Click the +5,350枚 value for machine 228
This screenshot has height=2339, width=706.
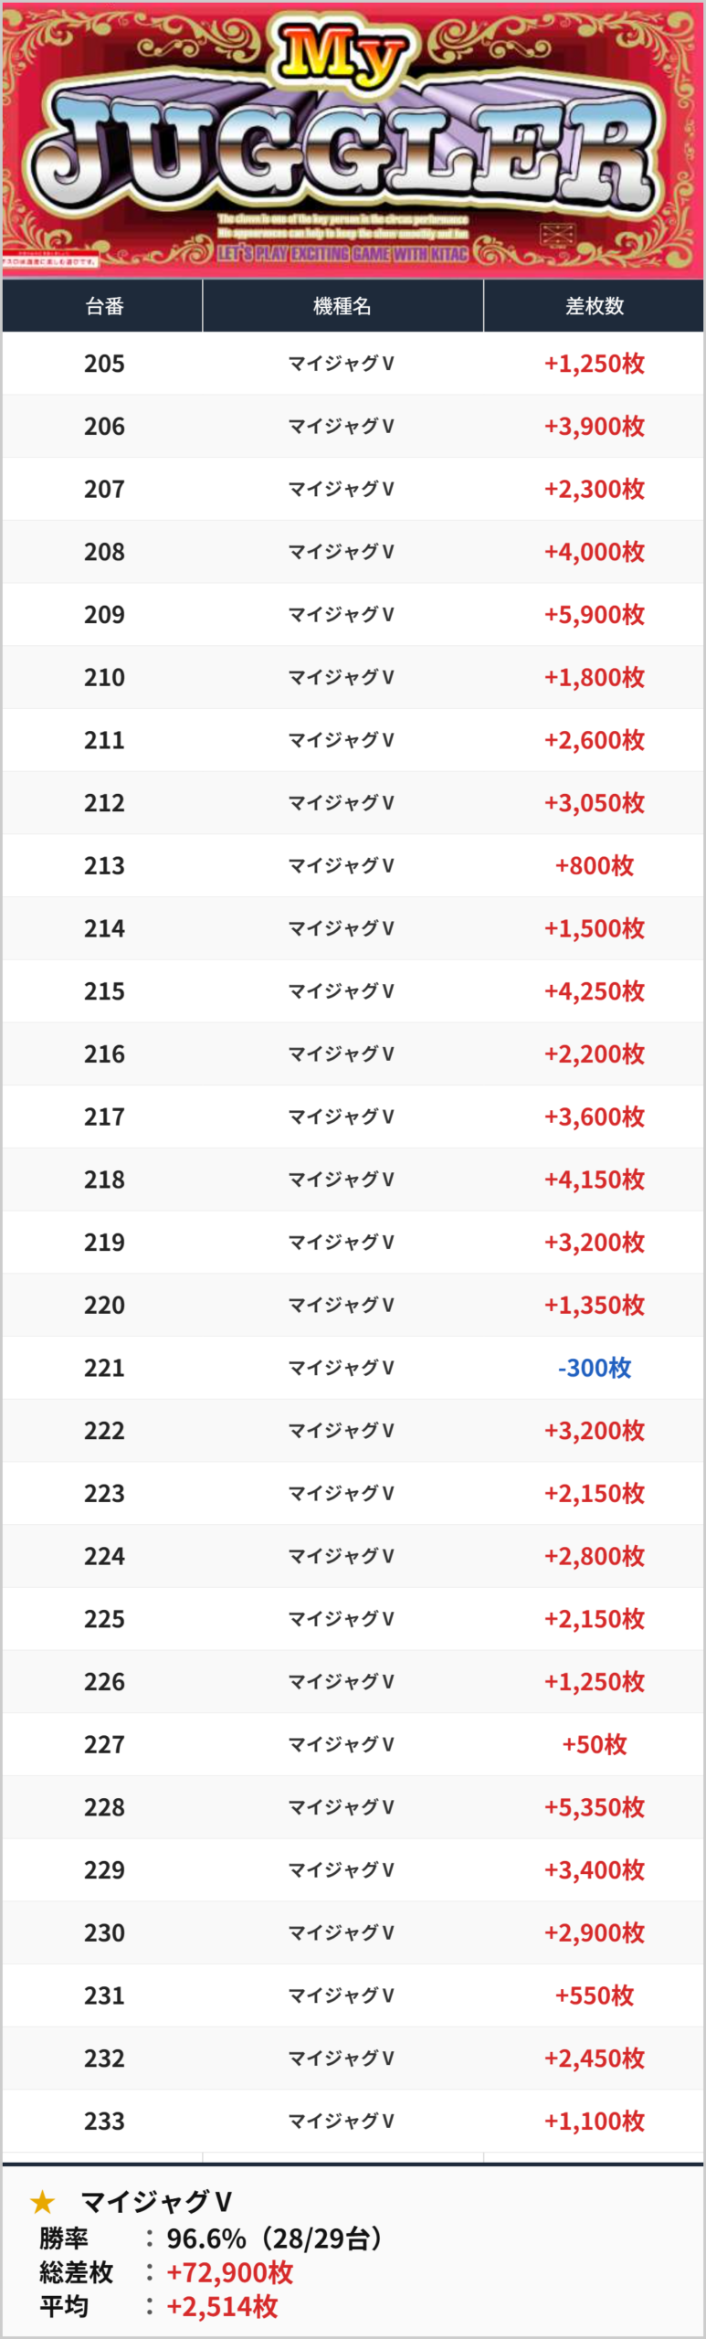595,1807
